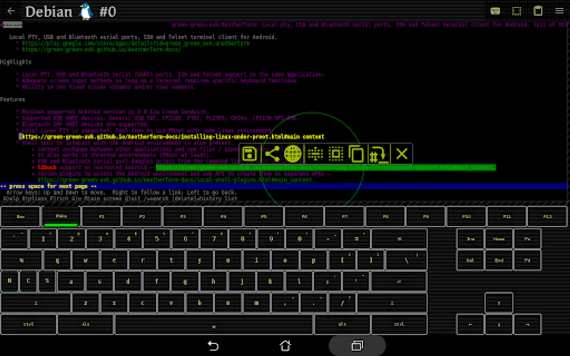Image resolution: width=570 pixels, height=356 pixels.
Task: Tap the number 1 key
Action: click(43, 239)
